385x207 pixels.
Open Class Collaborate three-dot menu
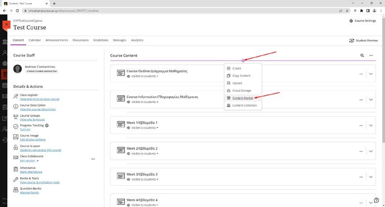(93, 159)
